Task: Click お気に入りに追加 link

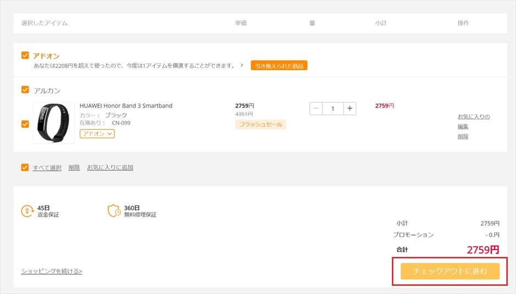Action: (110, 167)
